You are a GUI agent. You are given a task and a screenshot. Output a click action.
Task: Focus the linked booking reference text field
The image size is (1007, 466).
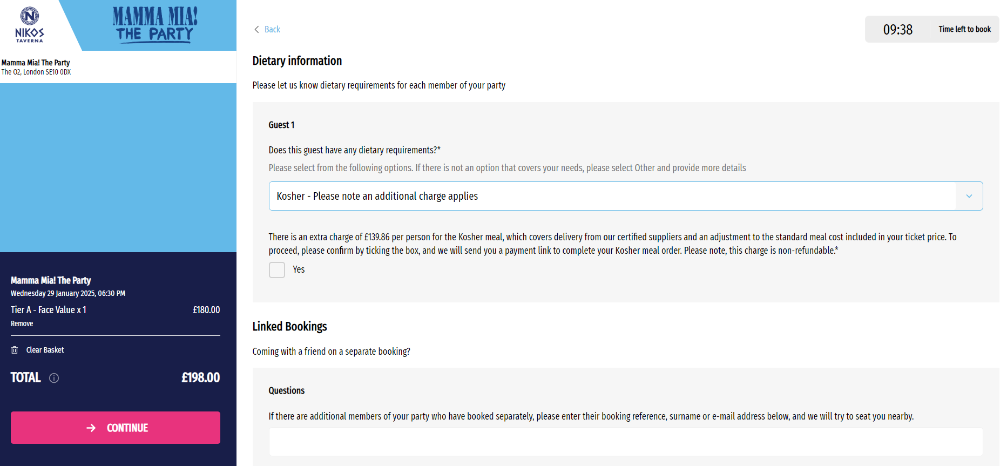tap(625, 442)
